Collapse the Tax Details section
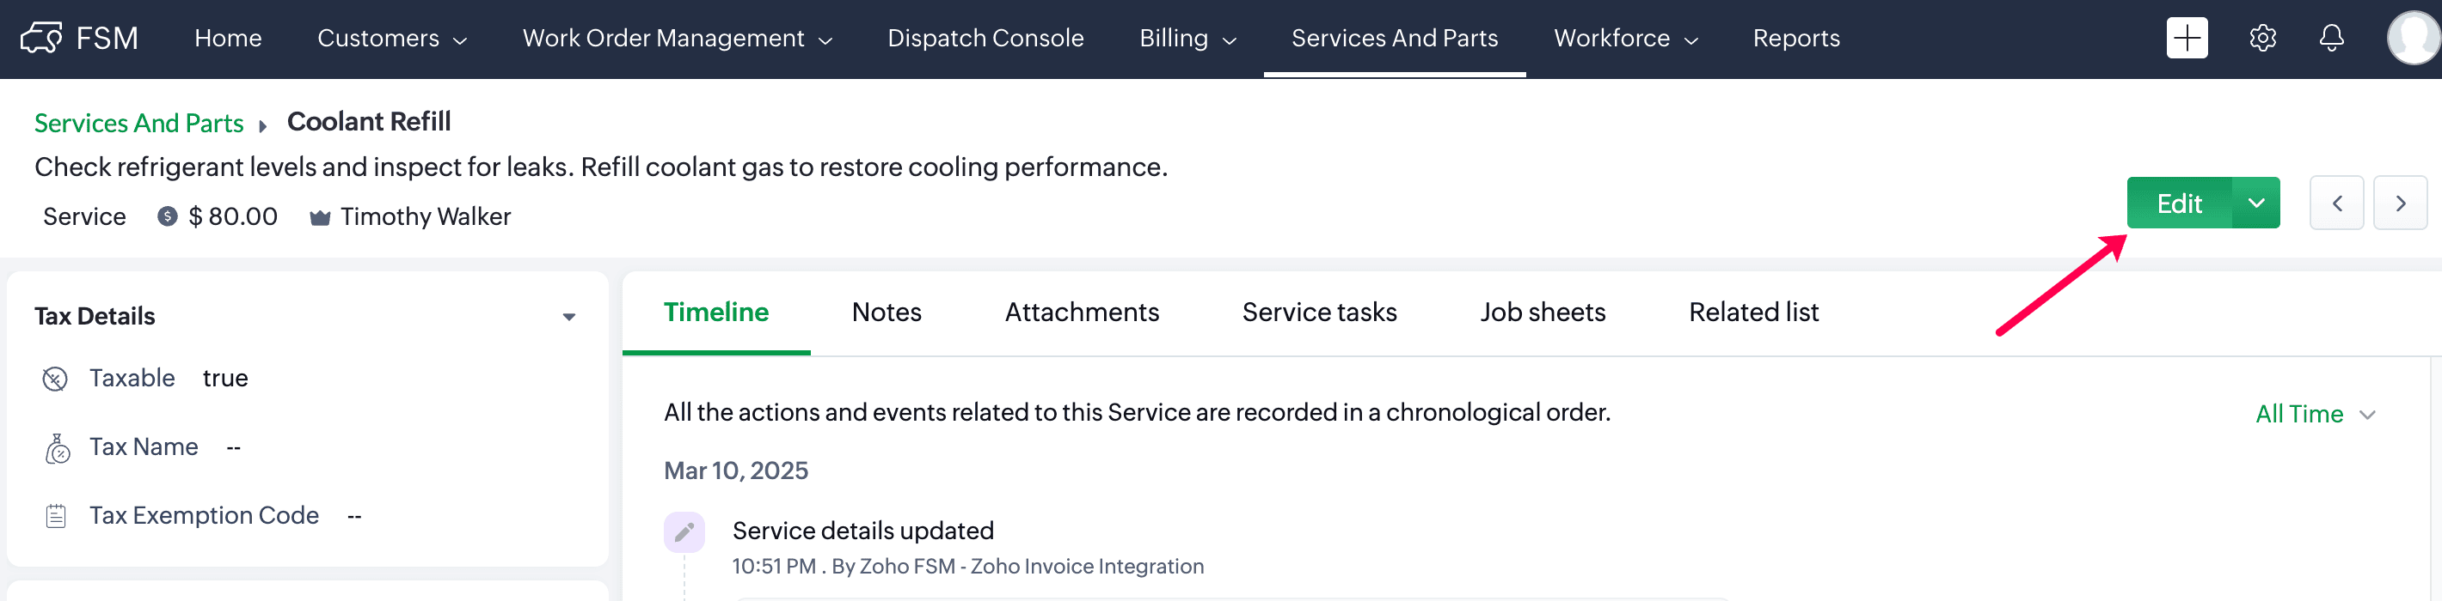 pos(568,317)
